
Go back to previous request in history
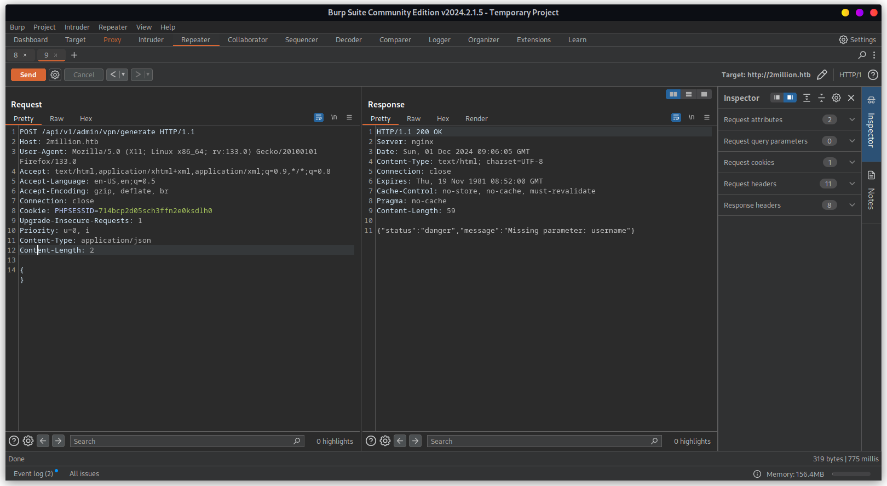[113, 75]
